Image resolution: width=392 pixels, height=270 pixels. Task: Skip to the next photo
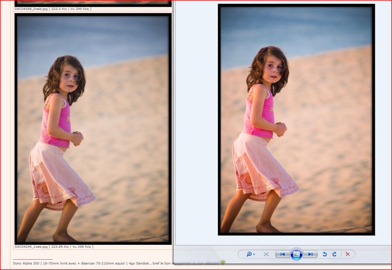coord(310,254)
